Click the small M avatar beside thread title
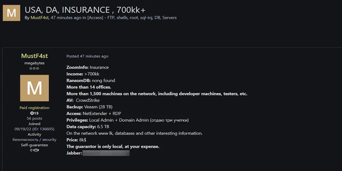 pos(11,13)
